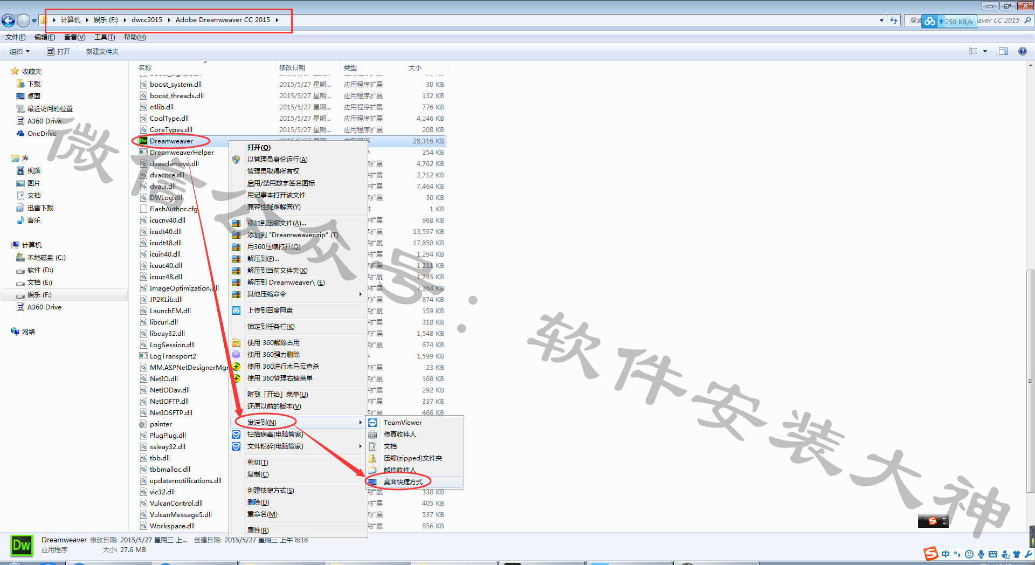Click the large Dw icon in details pane

coord(22,545)
